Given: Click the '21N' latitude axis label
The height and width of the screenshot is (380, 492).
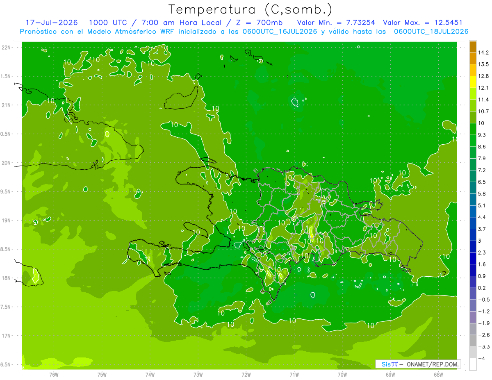Looking at the screenshot, I should coord(7,105).
